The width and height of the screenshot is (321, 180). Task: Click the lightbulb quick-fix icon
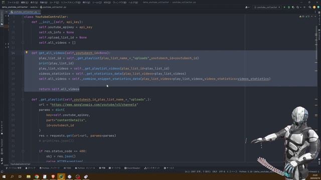(x=27, y=52)
